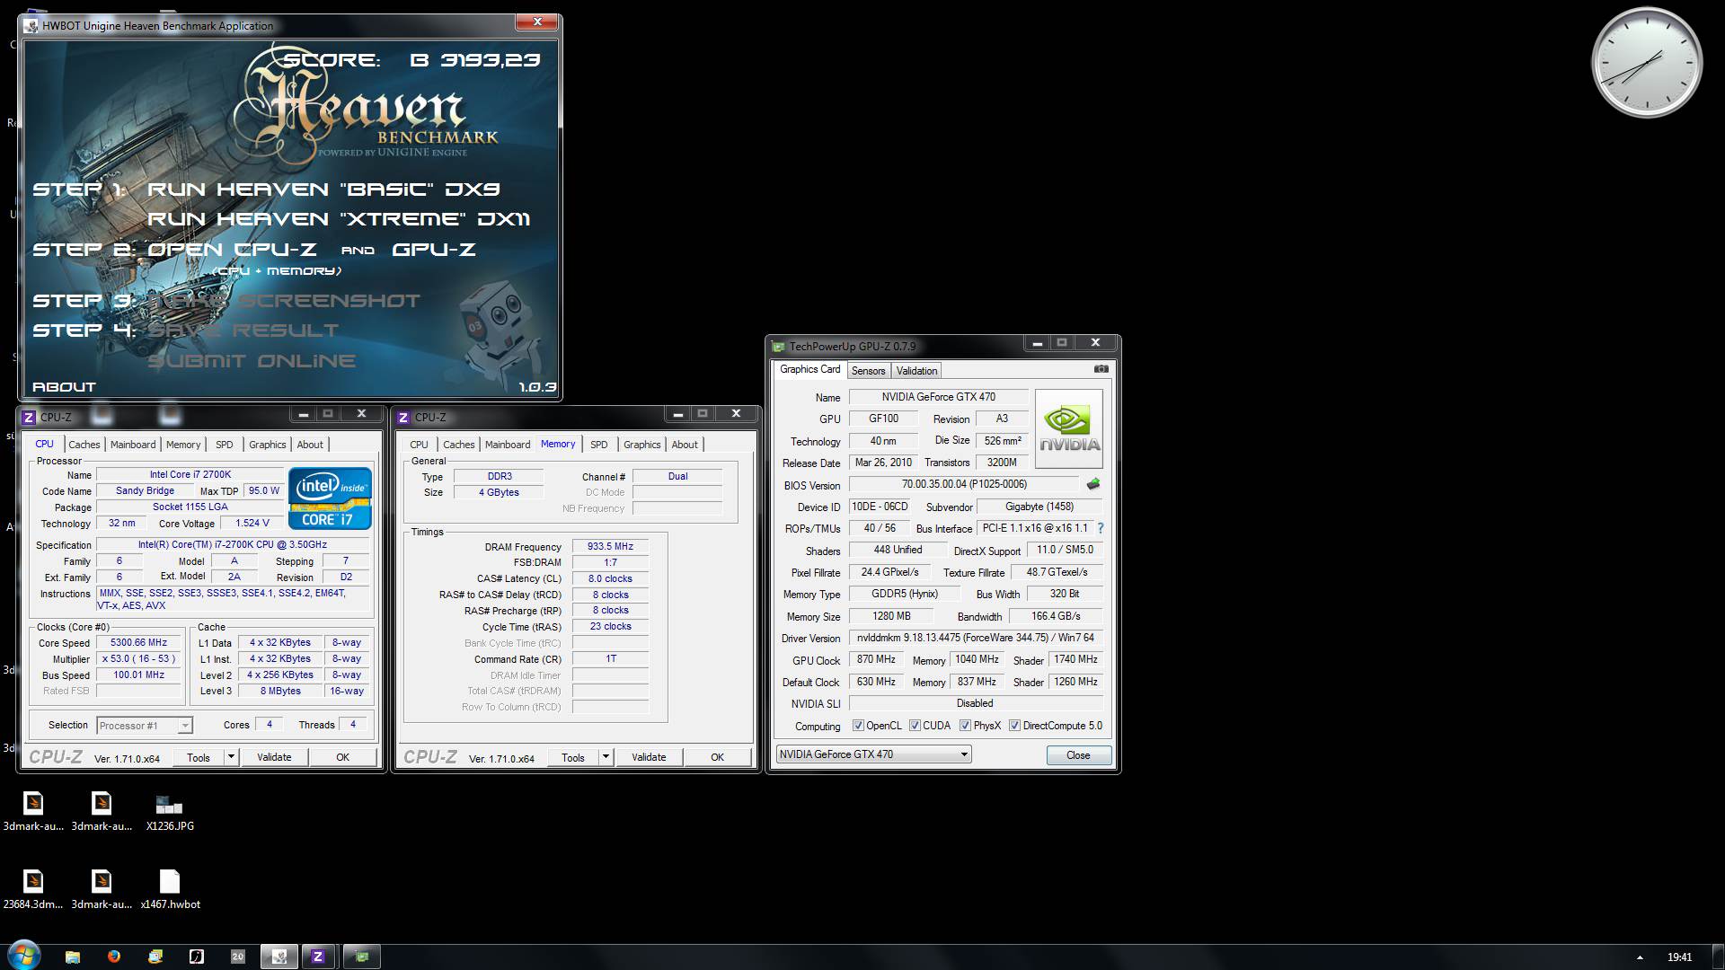The image size is (1725, 970).
Task: Click the SAVE RESULT step in Heaven
Action: point(243,331)
